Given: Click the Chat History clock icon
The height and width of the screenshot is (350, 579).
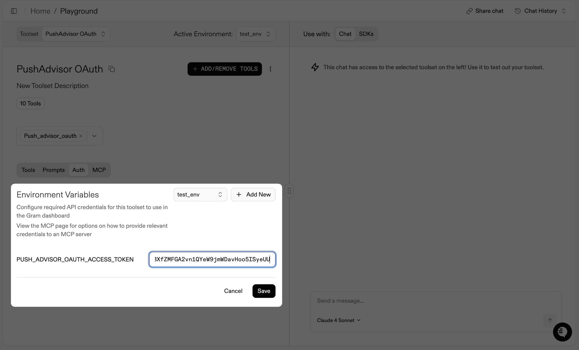Looking at the screenshot, I should click(x=518, y=11).
